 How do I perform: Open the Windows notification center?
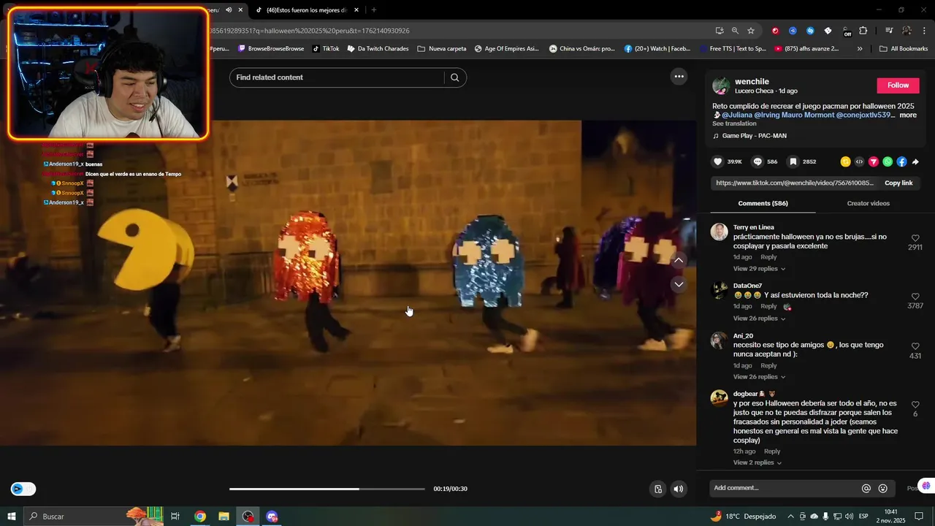(x=919, y=517)
